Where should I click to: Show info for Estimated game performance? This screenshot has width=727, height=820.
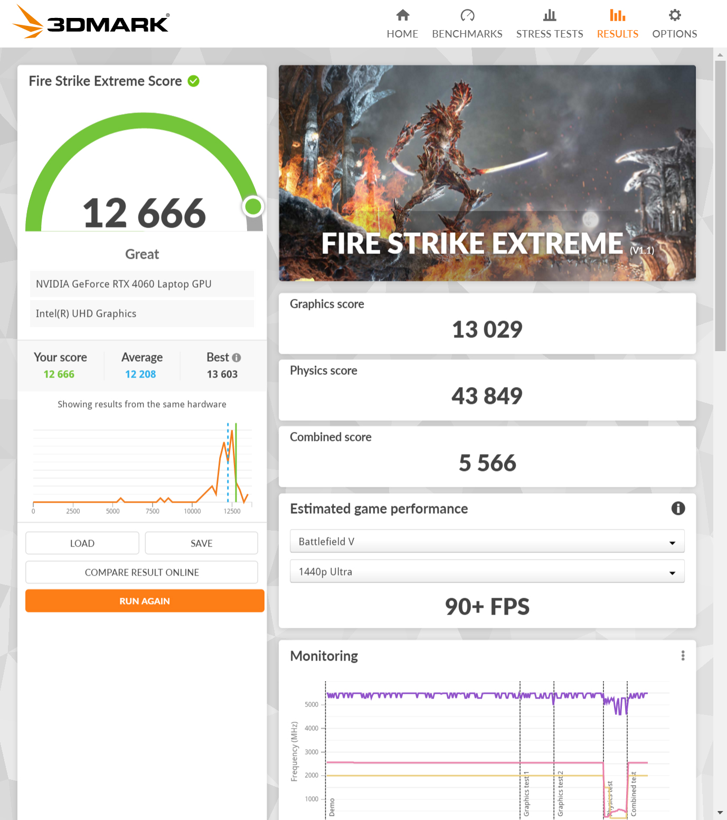click(678, 508)
